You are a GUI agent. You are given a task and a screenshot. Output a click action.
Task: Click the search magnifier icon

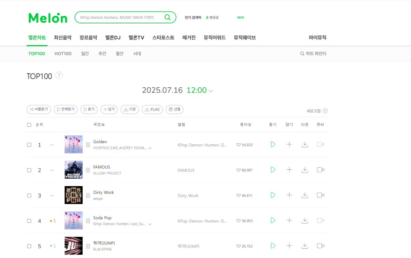tap(168, 17)
